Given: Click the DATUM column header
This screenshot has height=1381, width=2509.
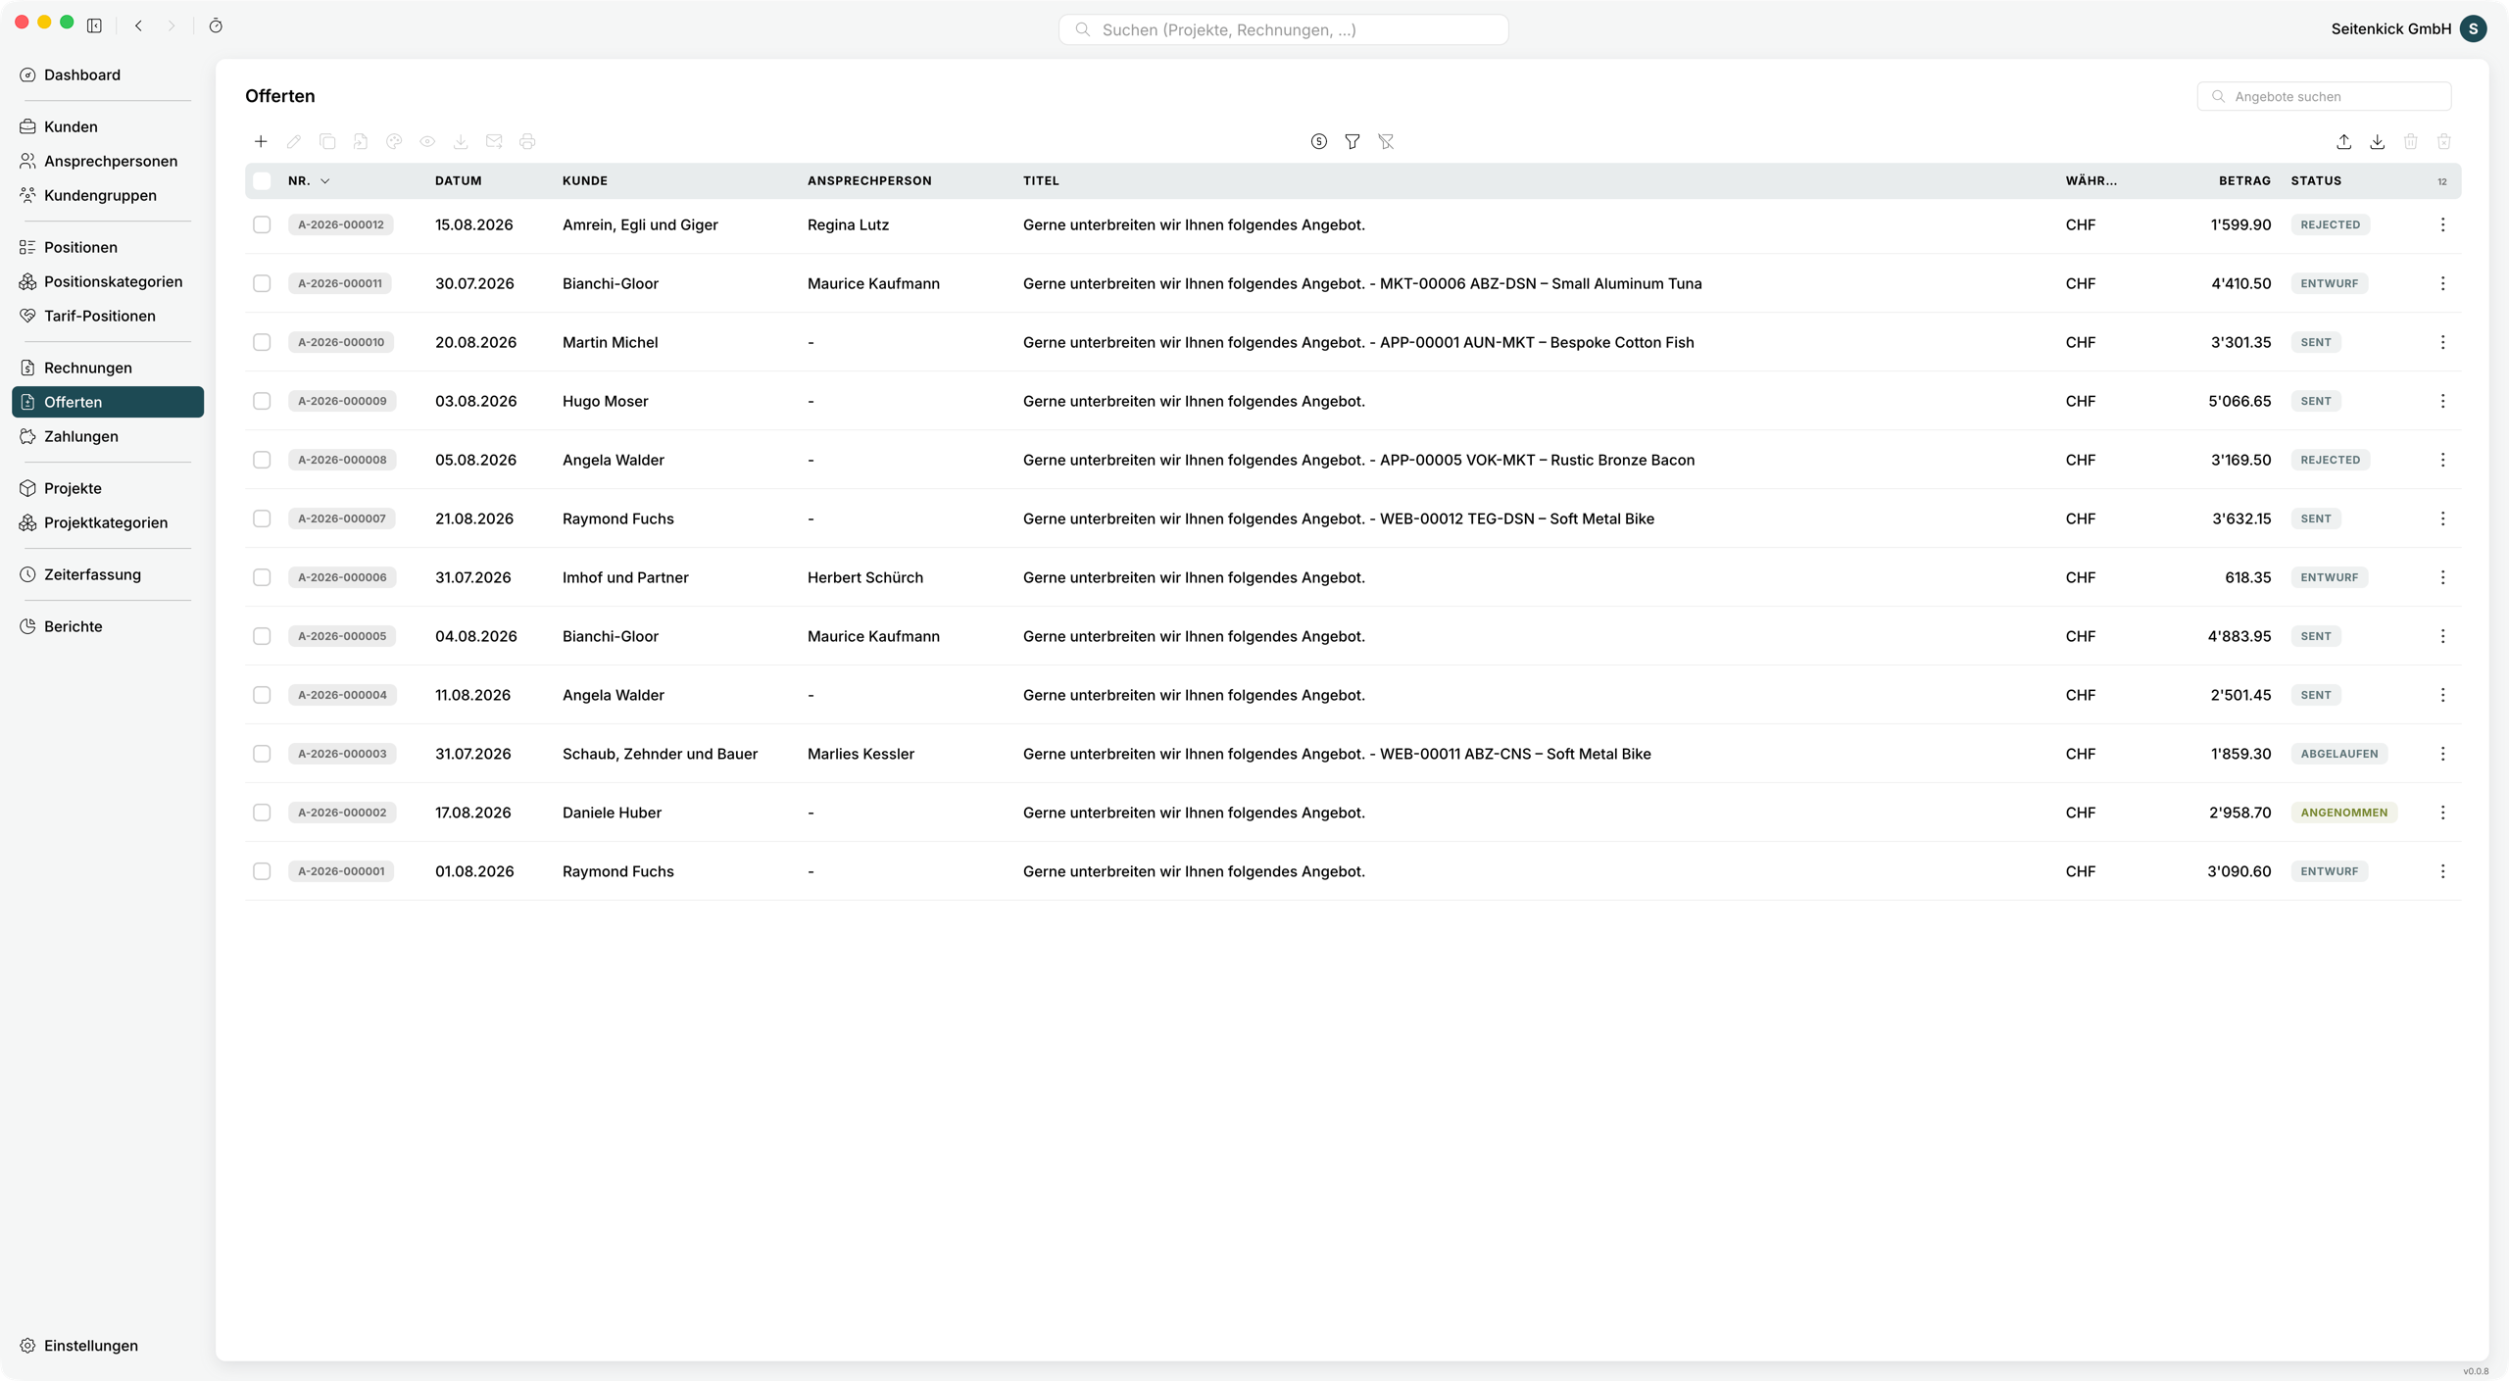Looking at the screenshot, I should (459, 180).
